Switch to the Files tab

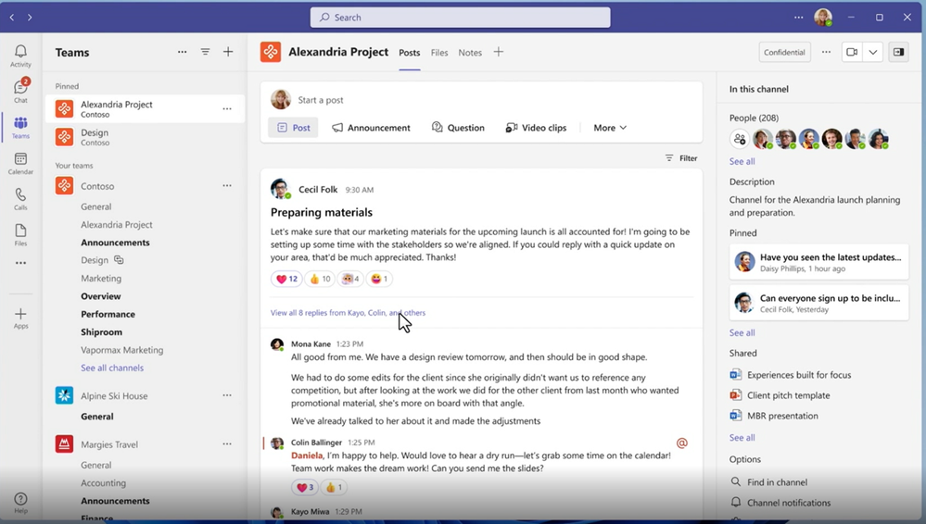coord(439,53)
